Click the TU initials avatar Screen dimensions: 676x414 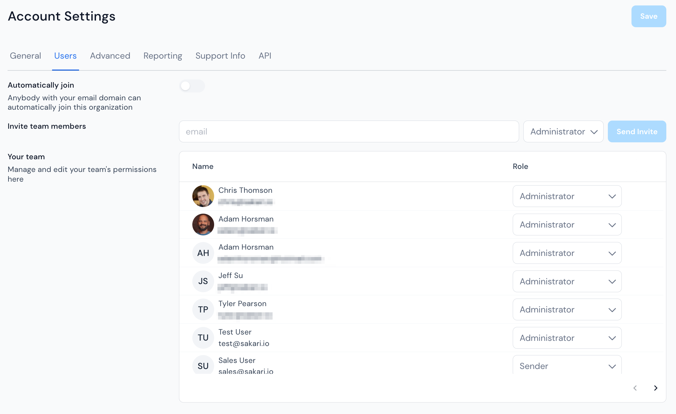pos(203,338)
